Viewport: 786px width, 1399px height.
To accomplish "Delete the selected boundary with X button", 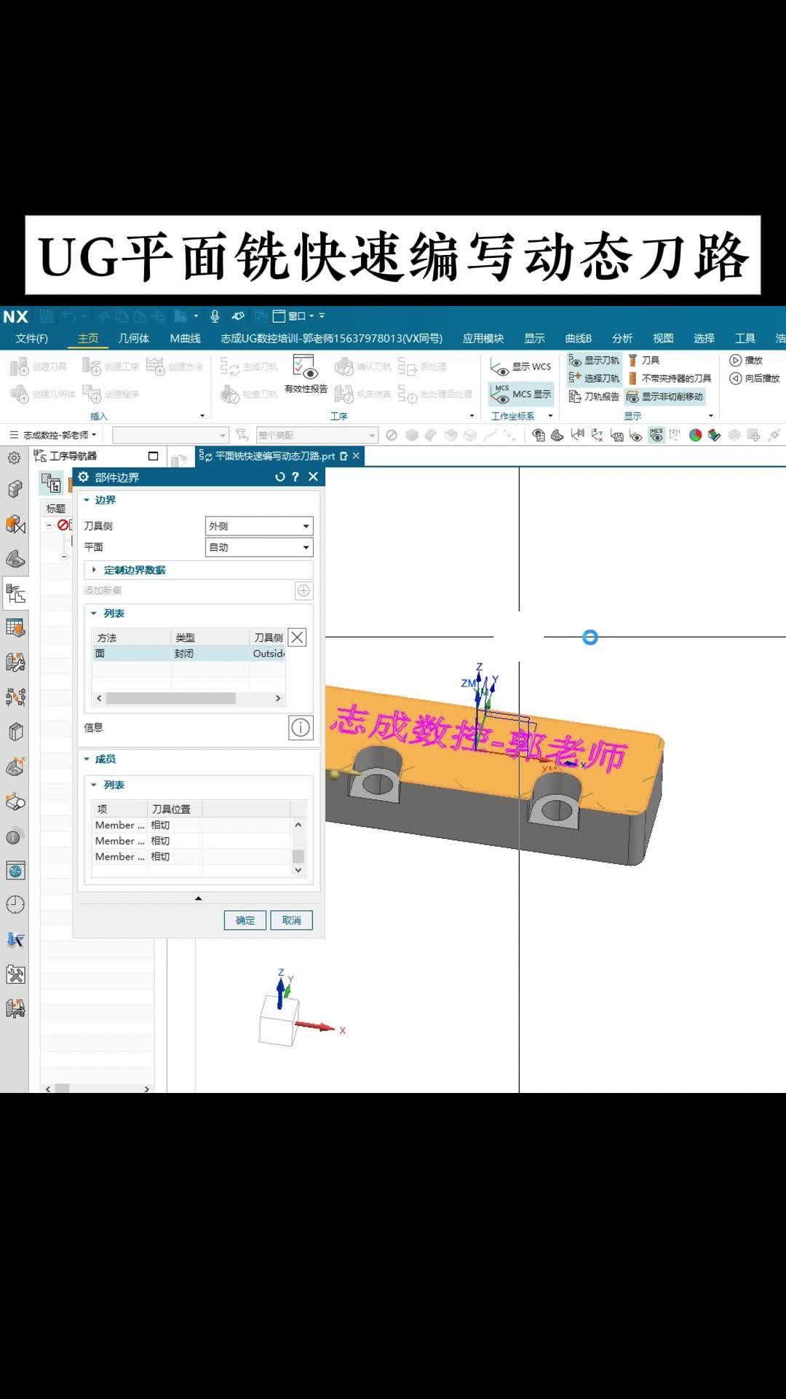I will pos(297,638).
